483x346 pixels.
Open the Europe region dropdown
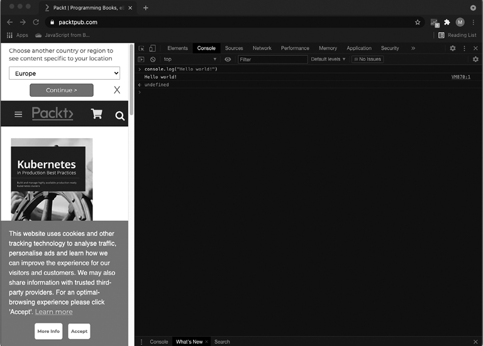click(64, 73)
